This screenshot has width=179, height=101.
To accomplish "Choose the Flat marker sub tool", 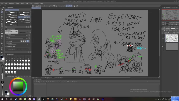I will tap(12, 25).
